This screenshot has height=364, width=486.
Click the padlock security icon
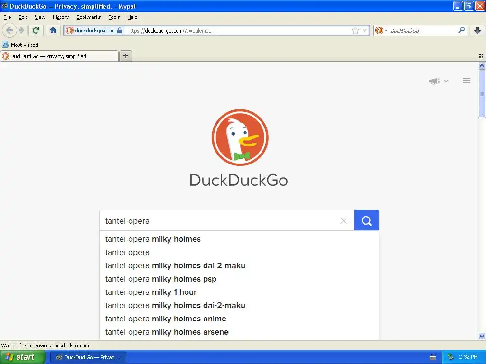point(120,30)
